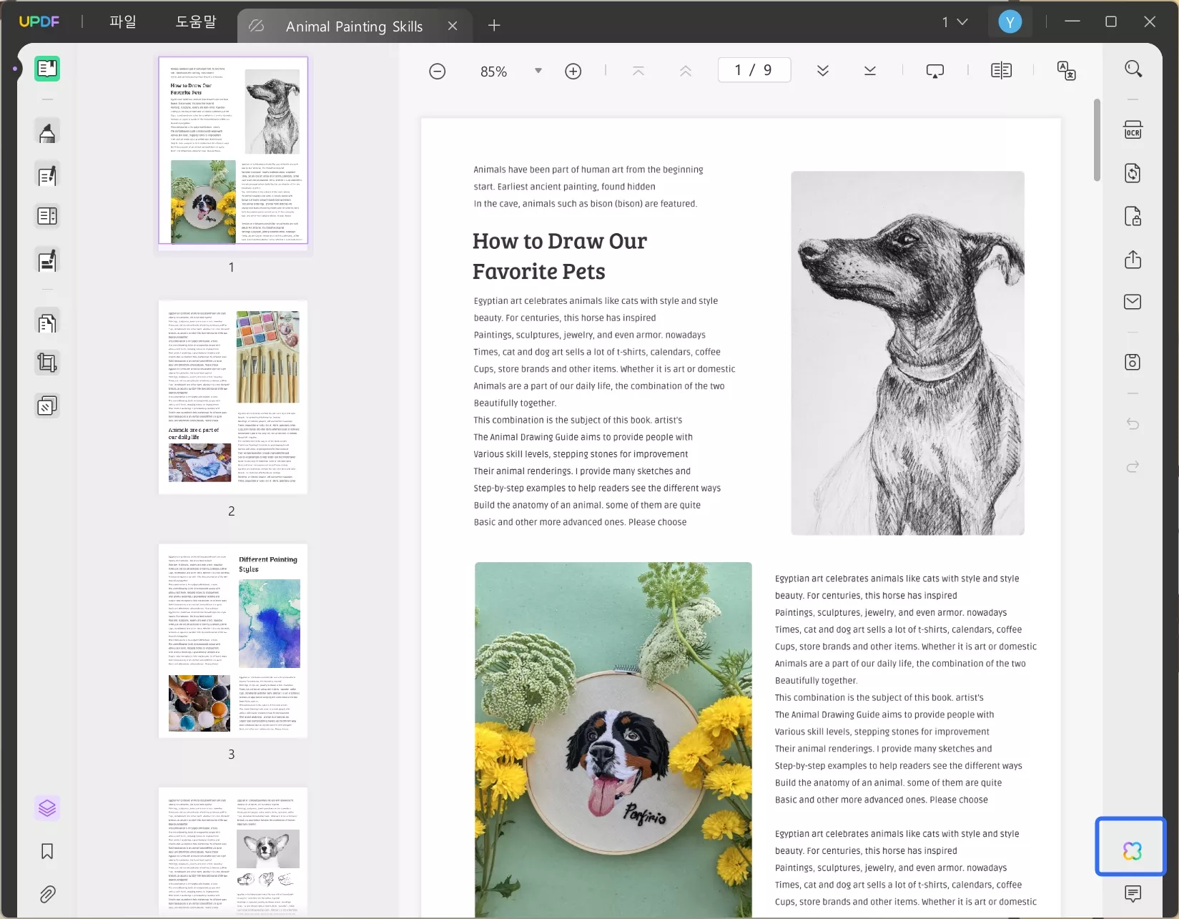The image size is (1179, 919).
Task: Go to the next page
Action: [x=823, y=71]
